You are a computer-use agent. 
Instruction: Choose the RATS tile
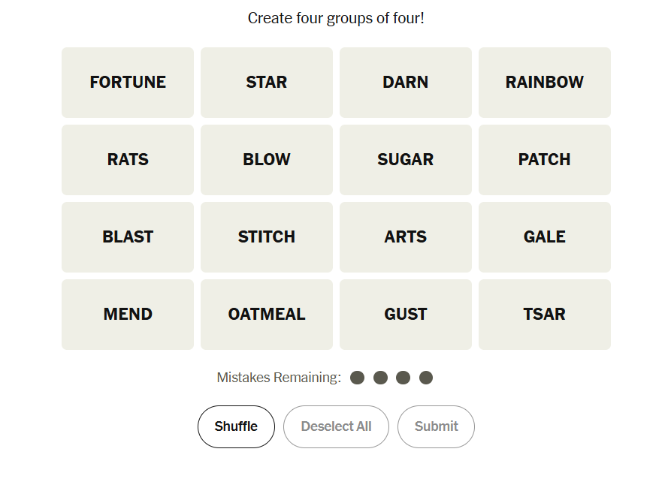(x=128, y=160)
